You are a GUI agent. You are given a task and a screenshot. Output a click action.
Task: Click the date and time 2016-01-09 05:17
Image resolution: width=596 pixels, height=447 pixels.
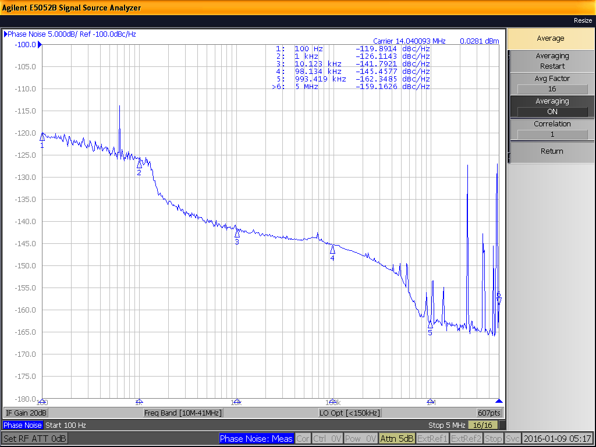coord(557,439)
